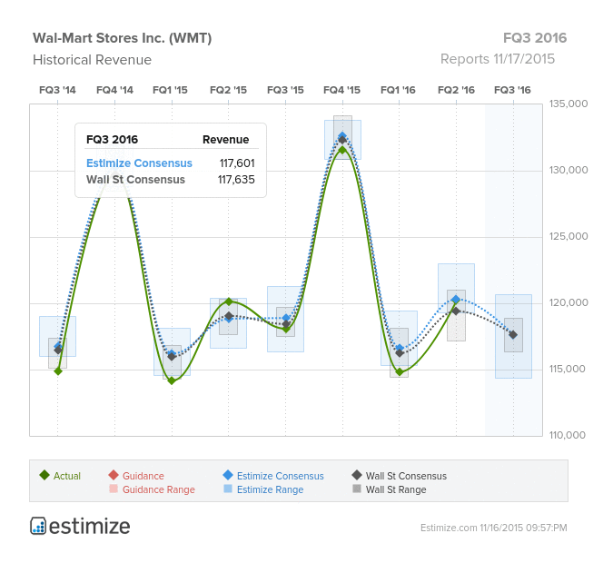Click the FQ2 '15 actual green data point
613x563 pixels.
(229, 301)
